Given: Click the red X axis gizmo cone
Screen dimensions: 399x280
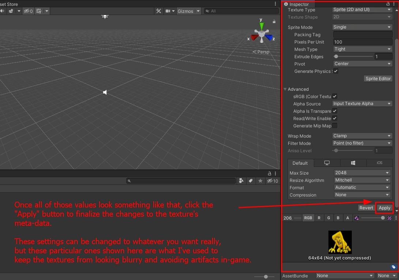Looking at the screenshot, I should (255, 38).
